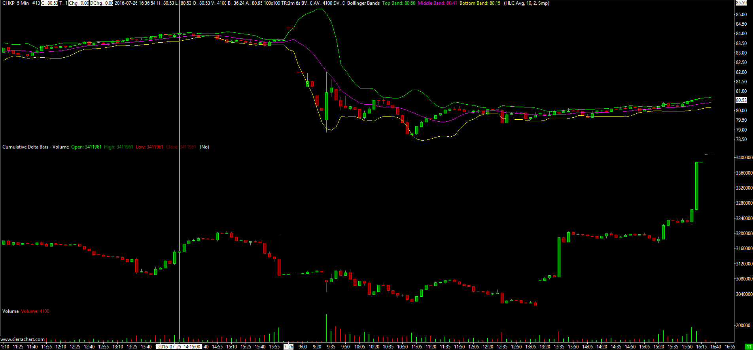Click the 200000 level on volume scale
Screen dimensions: 753x350
743,326
